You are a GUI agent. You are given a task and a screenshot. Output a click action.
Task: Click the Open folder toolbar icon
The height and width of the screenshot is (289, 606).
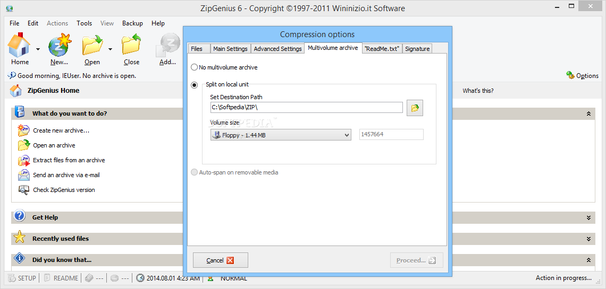[92, 45]
